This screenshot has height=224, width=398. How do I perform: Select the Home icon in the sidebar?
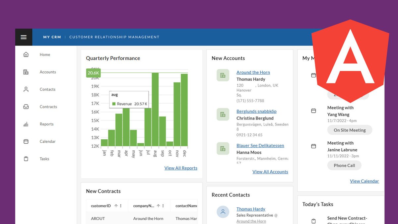click(x=26, y=54)
